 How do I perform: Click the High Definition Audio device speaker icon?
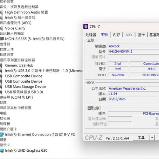click(x=1, y=12)
